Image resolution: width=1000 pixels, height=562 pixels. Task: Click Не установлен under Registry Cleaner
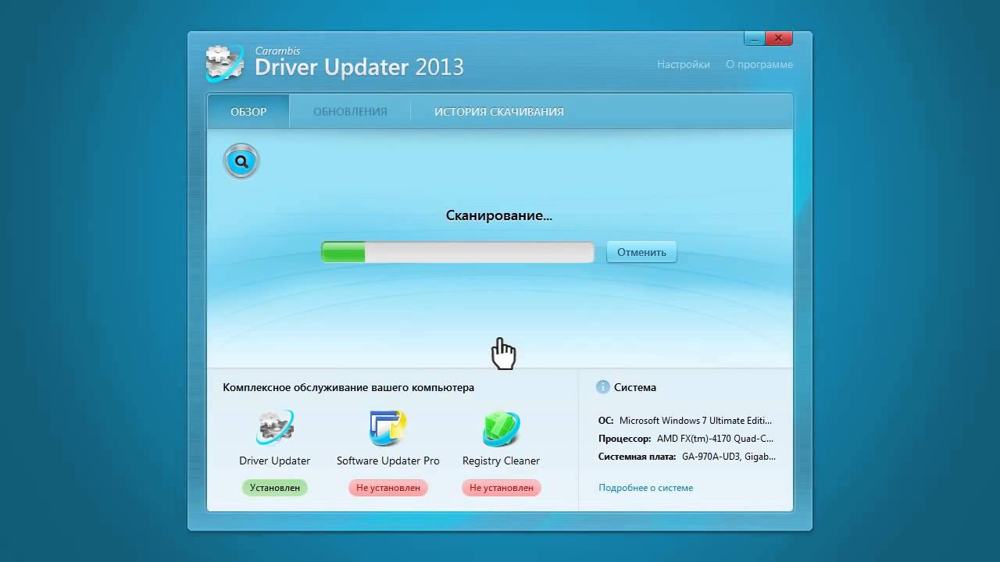[501, 488]
